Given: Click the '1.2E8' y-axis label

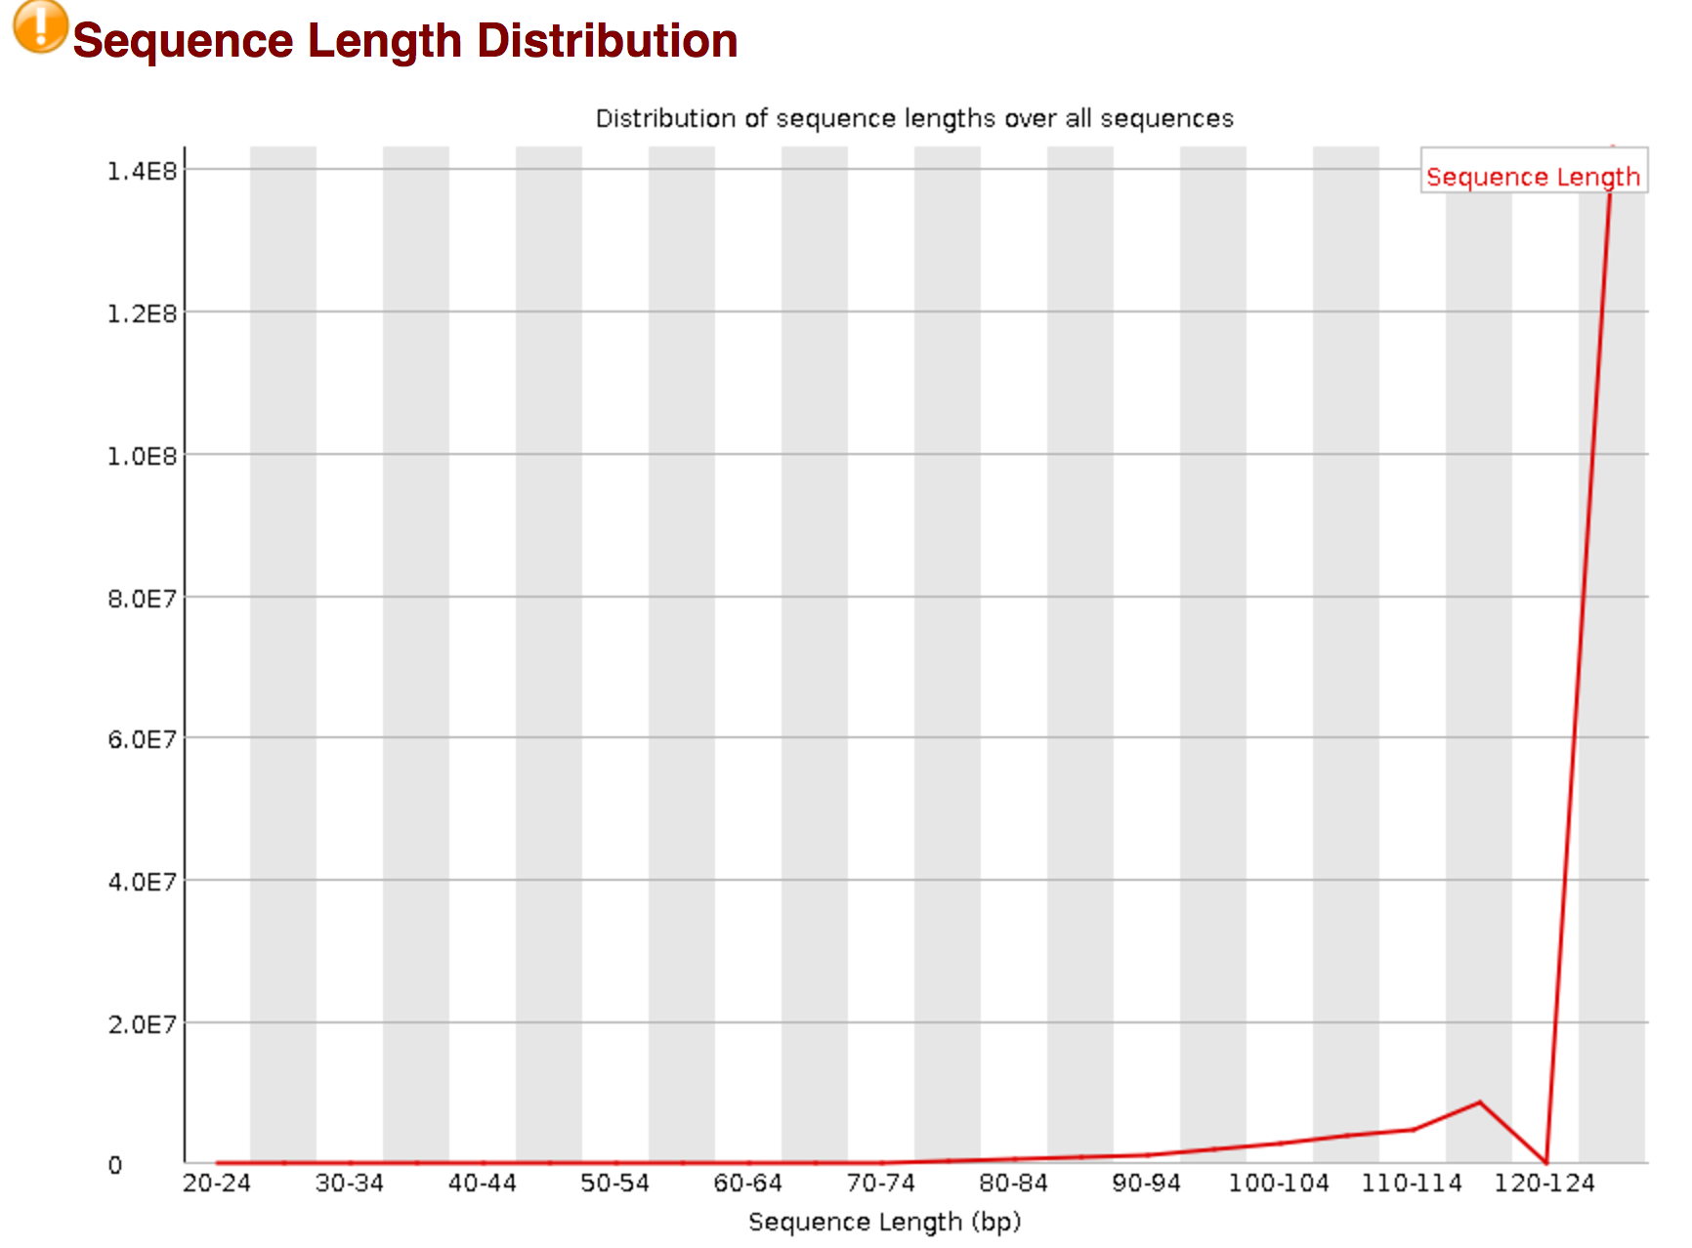Looking at the screenshot, I should [143, 313].
